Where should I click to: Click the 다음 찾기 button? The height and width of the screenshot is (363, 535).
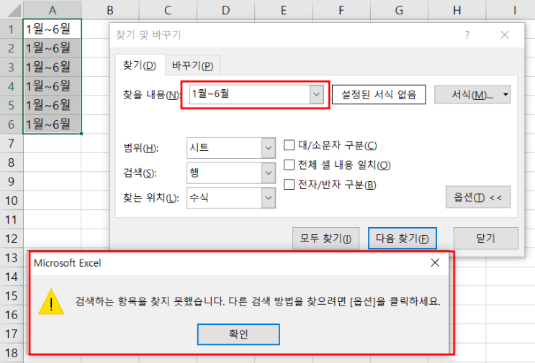coord(403,238)
